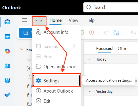
Task: Collapse the Yesterday message group
Action: pos(90,91)
